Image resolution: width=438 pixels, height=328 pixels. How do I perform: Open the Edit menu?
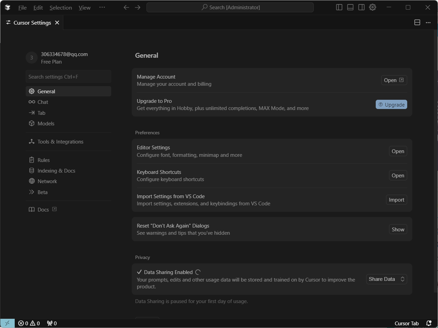(x=38, y=8)
